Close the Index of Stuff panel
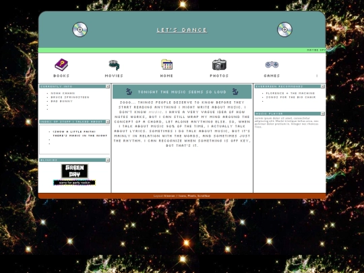 107,121
